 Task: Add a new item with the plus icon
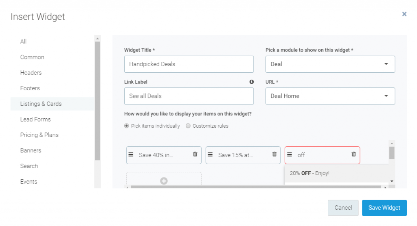pyautogui.click(x=164, y=181)
